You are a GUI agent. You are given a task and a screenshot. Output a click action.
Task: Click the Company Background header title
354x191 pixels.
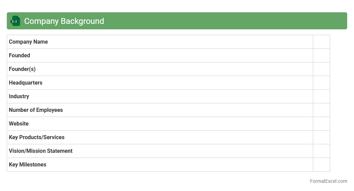(64, 21)
